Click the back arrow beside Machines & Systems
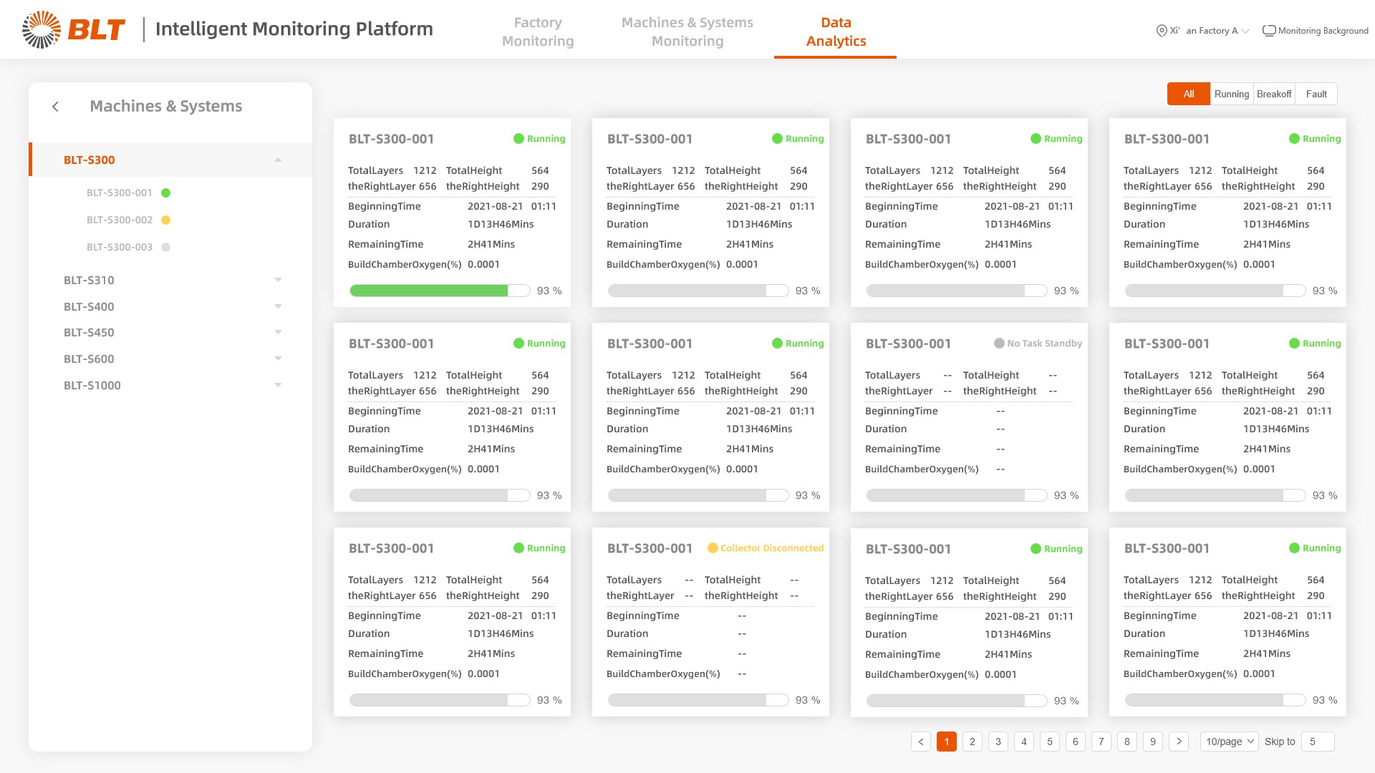This screenshot has width=1375, height=773. (56, 107)
